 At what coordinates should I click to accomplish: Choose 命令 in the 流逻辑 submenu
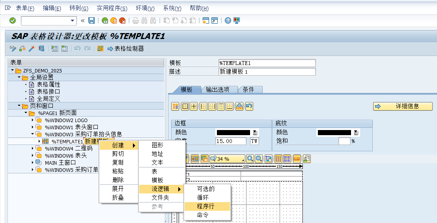[207, 215]
